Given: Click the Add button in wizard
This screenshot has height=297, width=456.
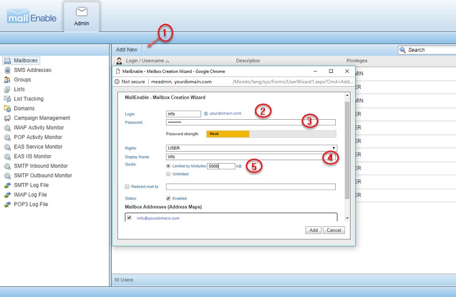Looking at the screenshot, I should tap(313, 230).
